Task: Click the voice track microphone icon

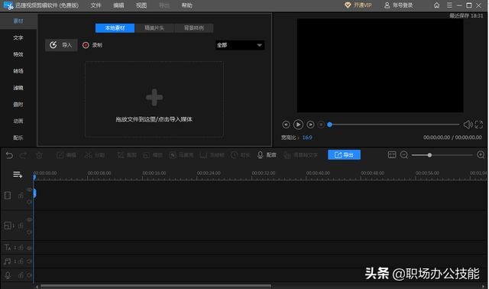Action: [x=8, y=275]
